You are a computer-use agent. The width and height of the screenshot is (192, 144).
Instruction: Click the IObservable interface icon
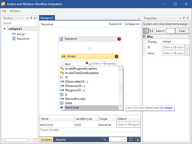62,81
